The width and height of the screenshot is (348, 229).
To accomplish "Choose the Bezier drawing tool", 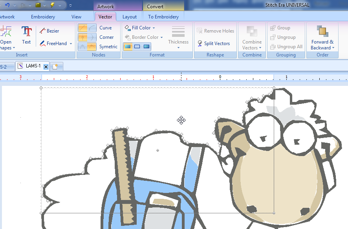I will [x=49, y=31].
